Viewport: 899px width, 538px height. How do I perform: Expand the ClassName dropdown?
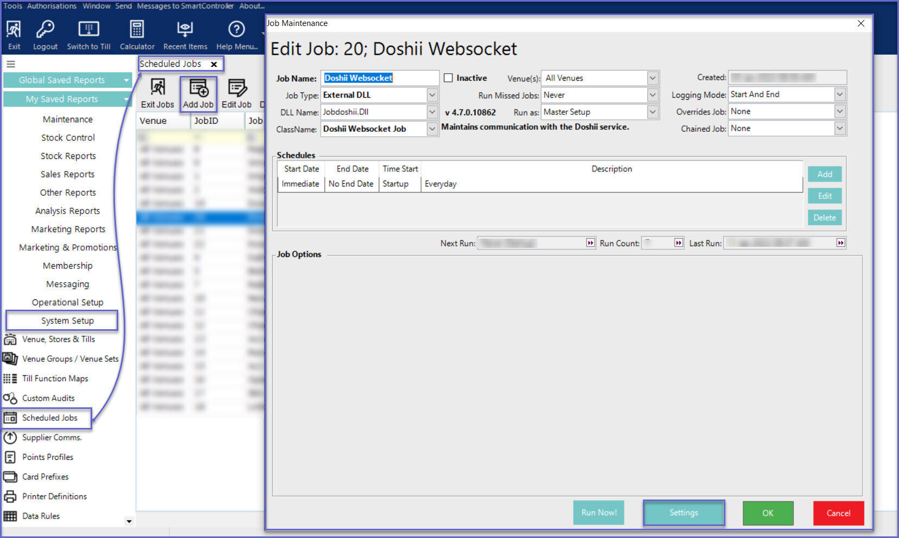pos(432,129)
